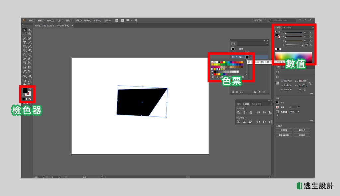Open the 填色 color swatch dropdown

[250, 57]
